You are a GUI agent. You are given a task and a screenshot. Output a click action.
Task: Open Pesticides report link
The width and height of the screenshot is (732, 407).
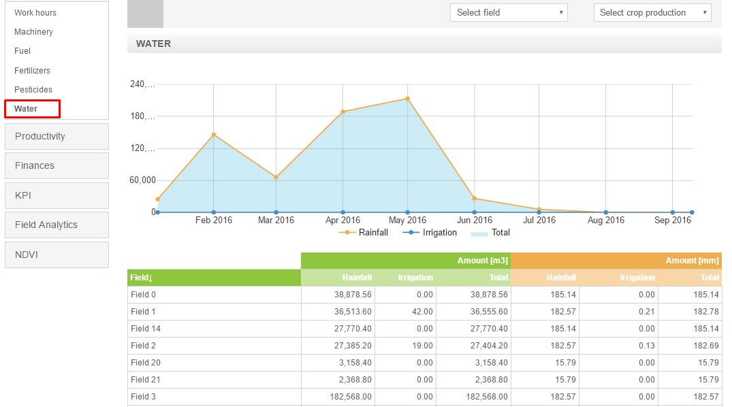click(x=33, y=90)
